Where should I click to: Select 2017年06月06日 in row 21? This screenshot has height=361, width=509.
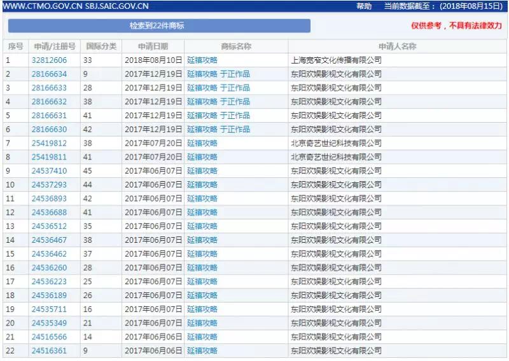pyautogui.click(x=153, y=337)
